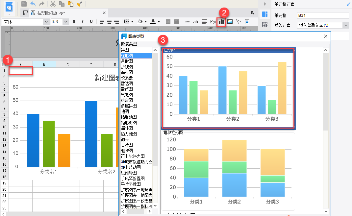Viewport: 352px width, 216px height.
Task: Select the 堆积柱形图 chart thumbnail
Action: pyautogui.click(x=228, y=171)
